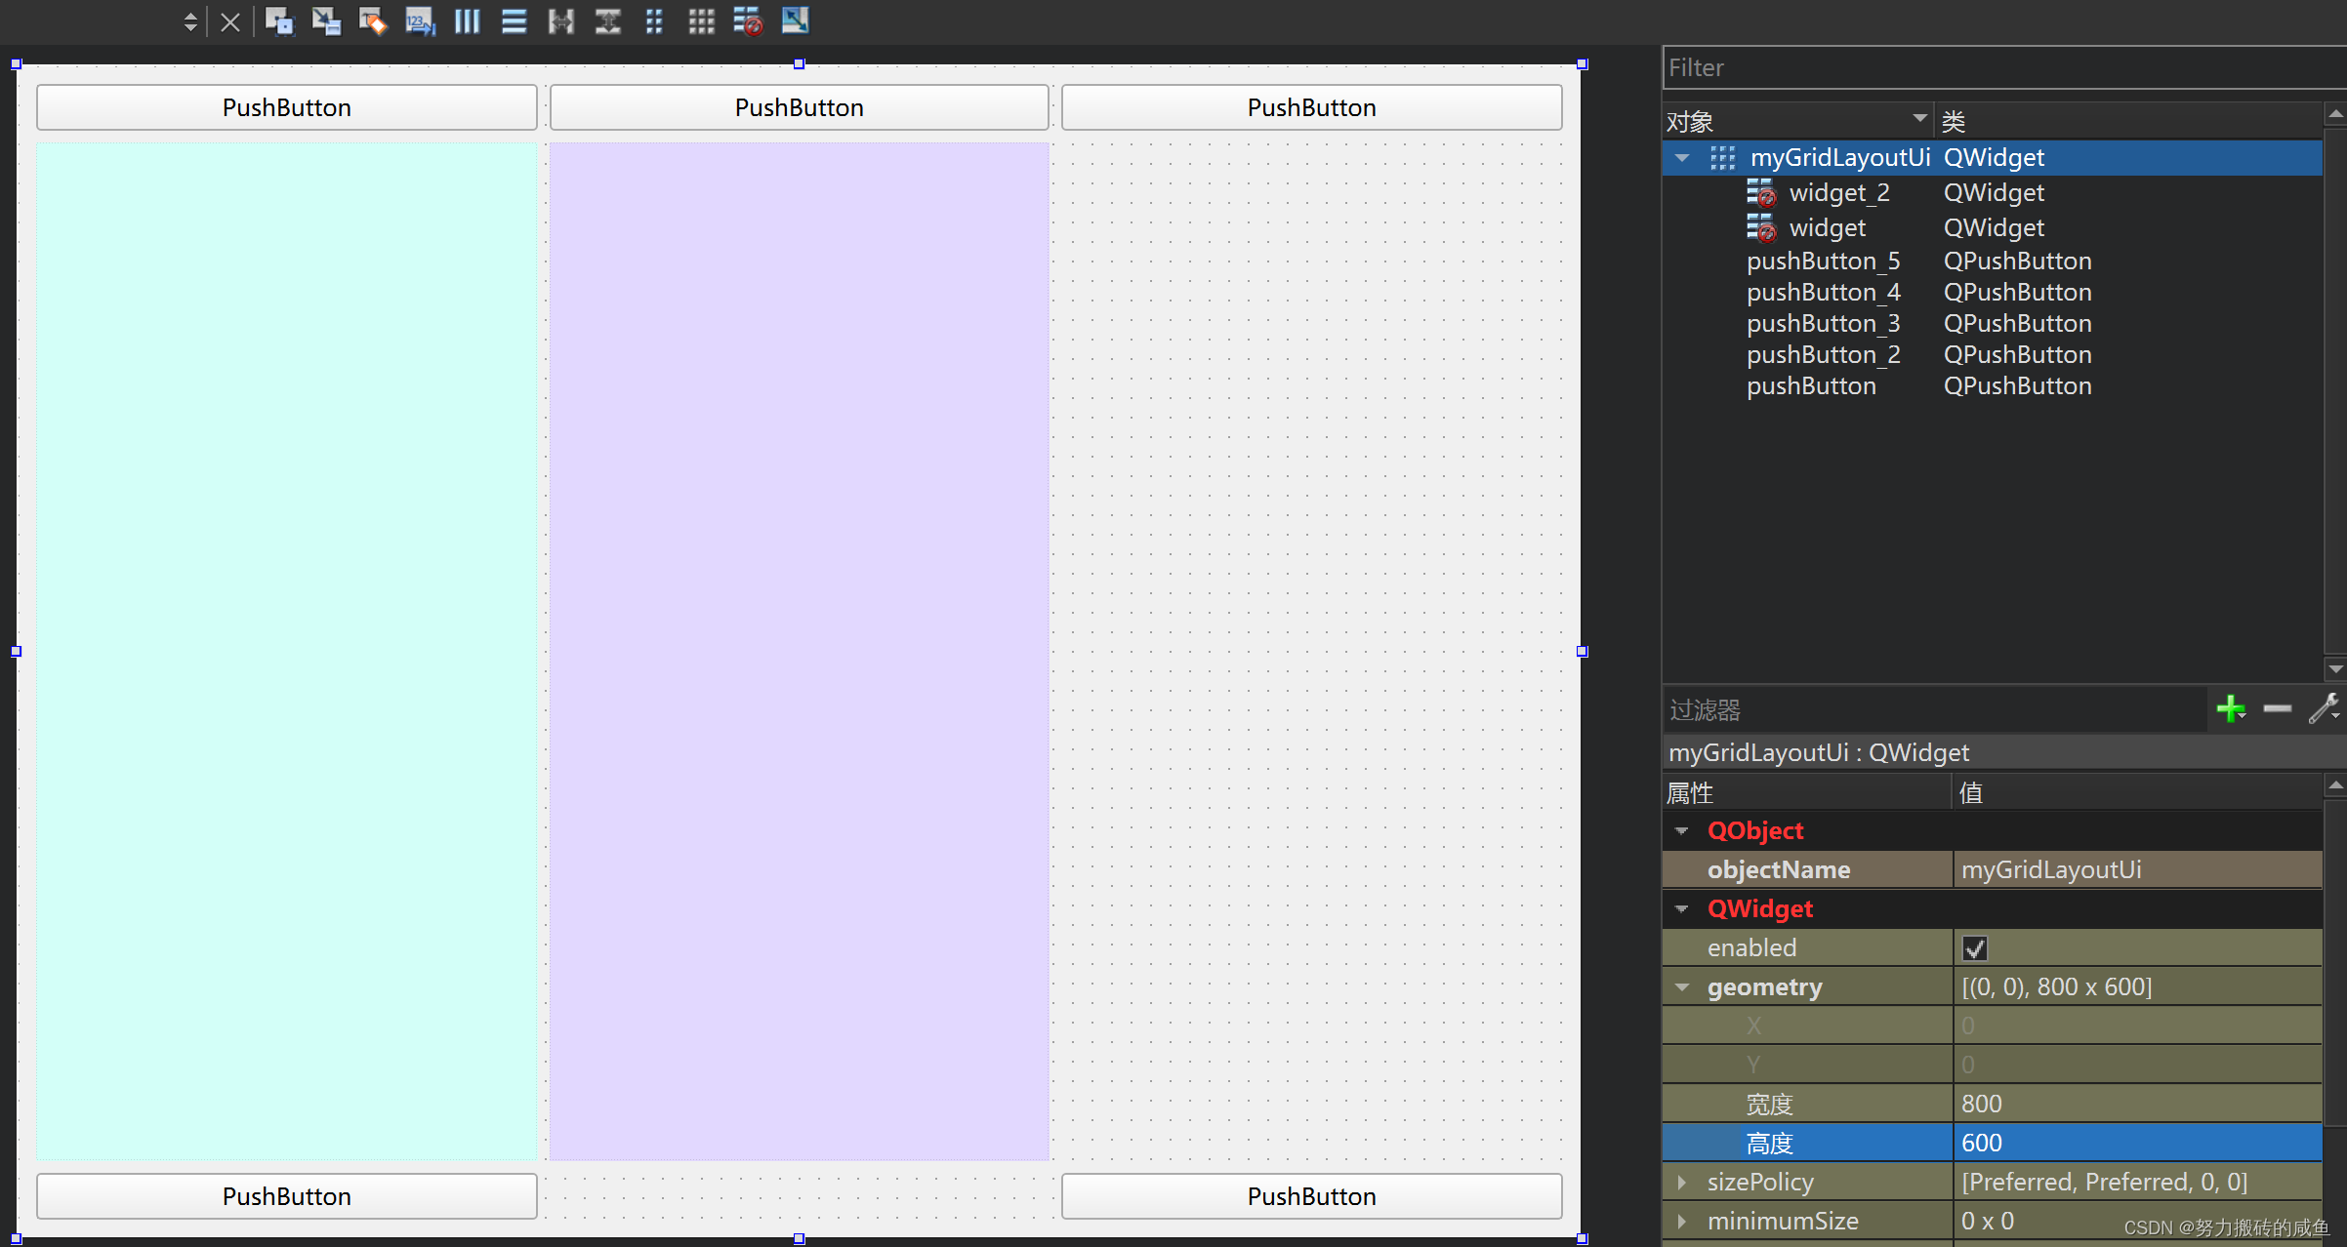Click the Break Layout toolbar icon
The image size is (2347, 1247).
(x=748, y=21)
